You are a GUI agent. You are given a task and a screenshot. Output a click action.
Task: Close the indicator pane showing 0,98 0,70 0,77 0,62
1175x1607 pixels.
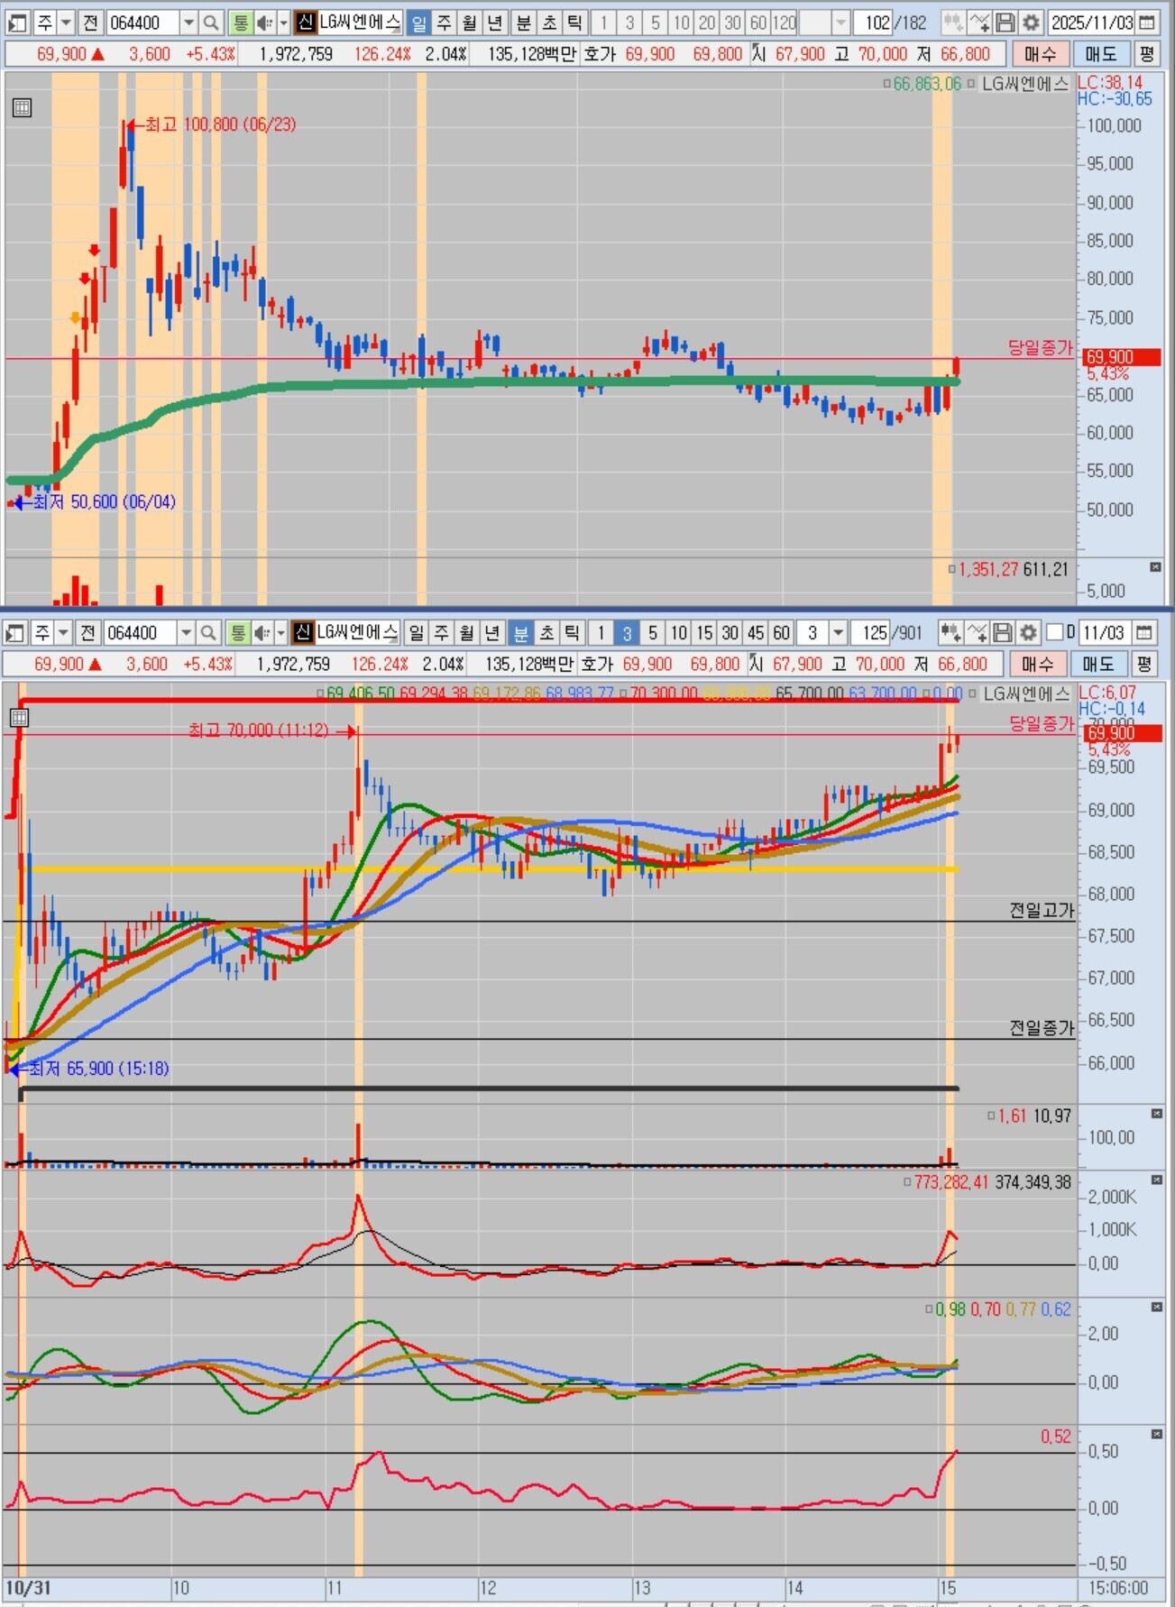click(x=1157, y=1307)
